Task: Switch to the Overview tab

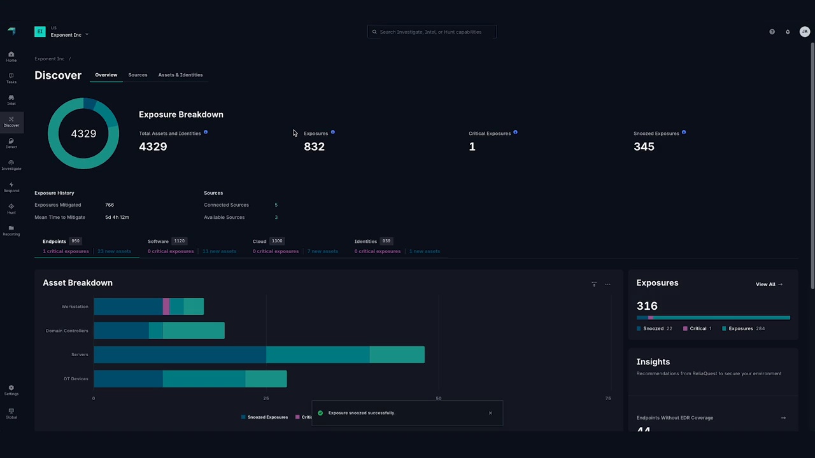Action: pos(106,75)
